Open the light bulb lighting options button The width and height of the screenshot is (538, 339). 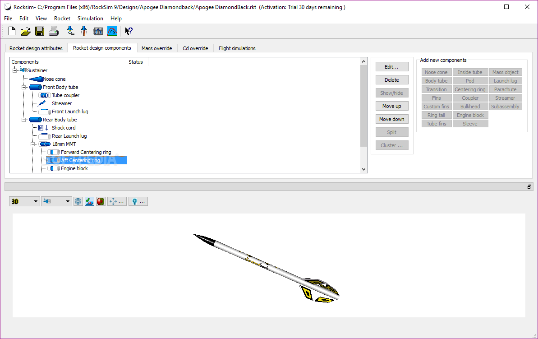tap(138, 202)
